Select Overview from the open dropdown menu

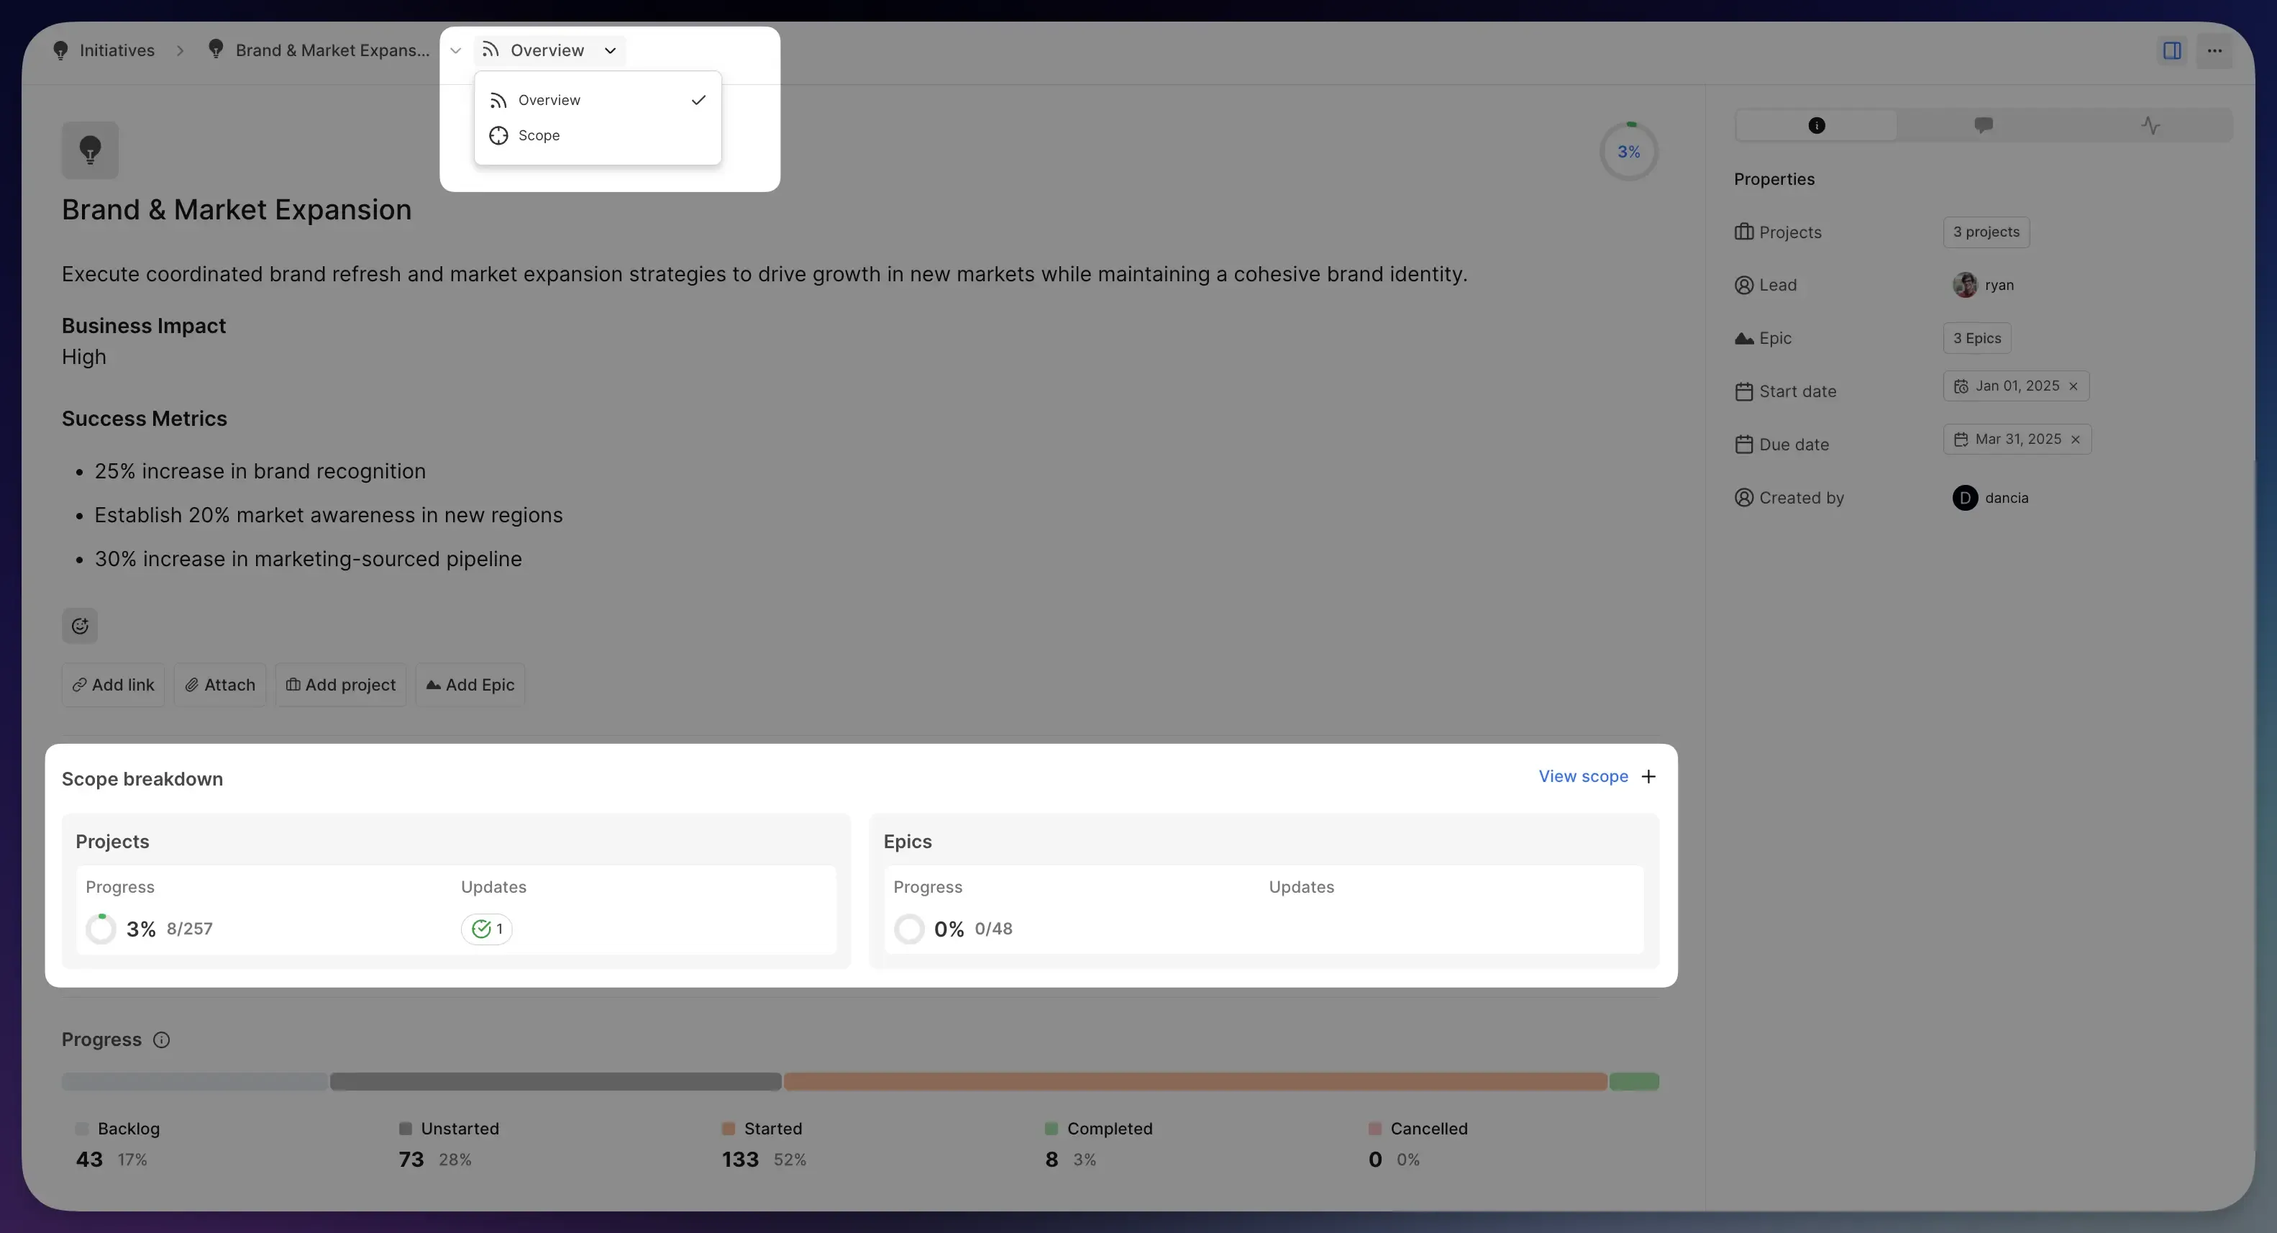(551, 100)
